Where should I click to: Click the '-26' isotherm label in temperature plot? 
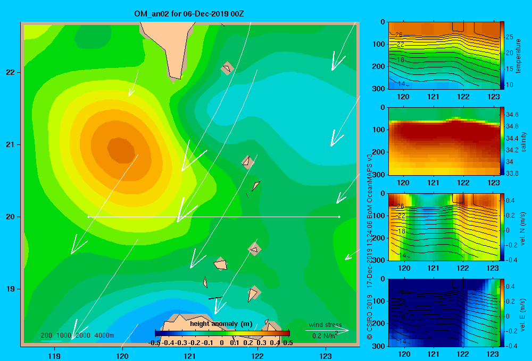click(397, 35)
